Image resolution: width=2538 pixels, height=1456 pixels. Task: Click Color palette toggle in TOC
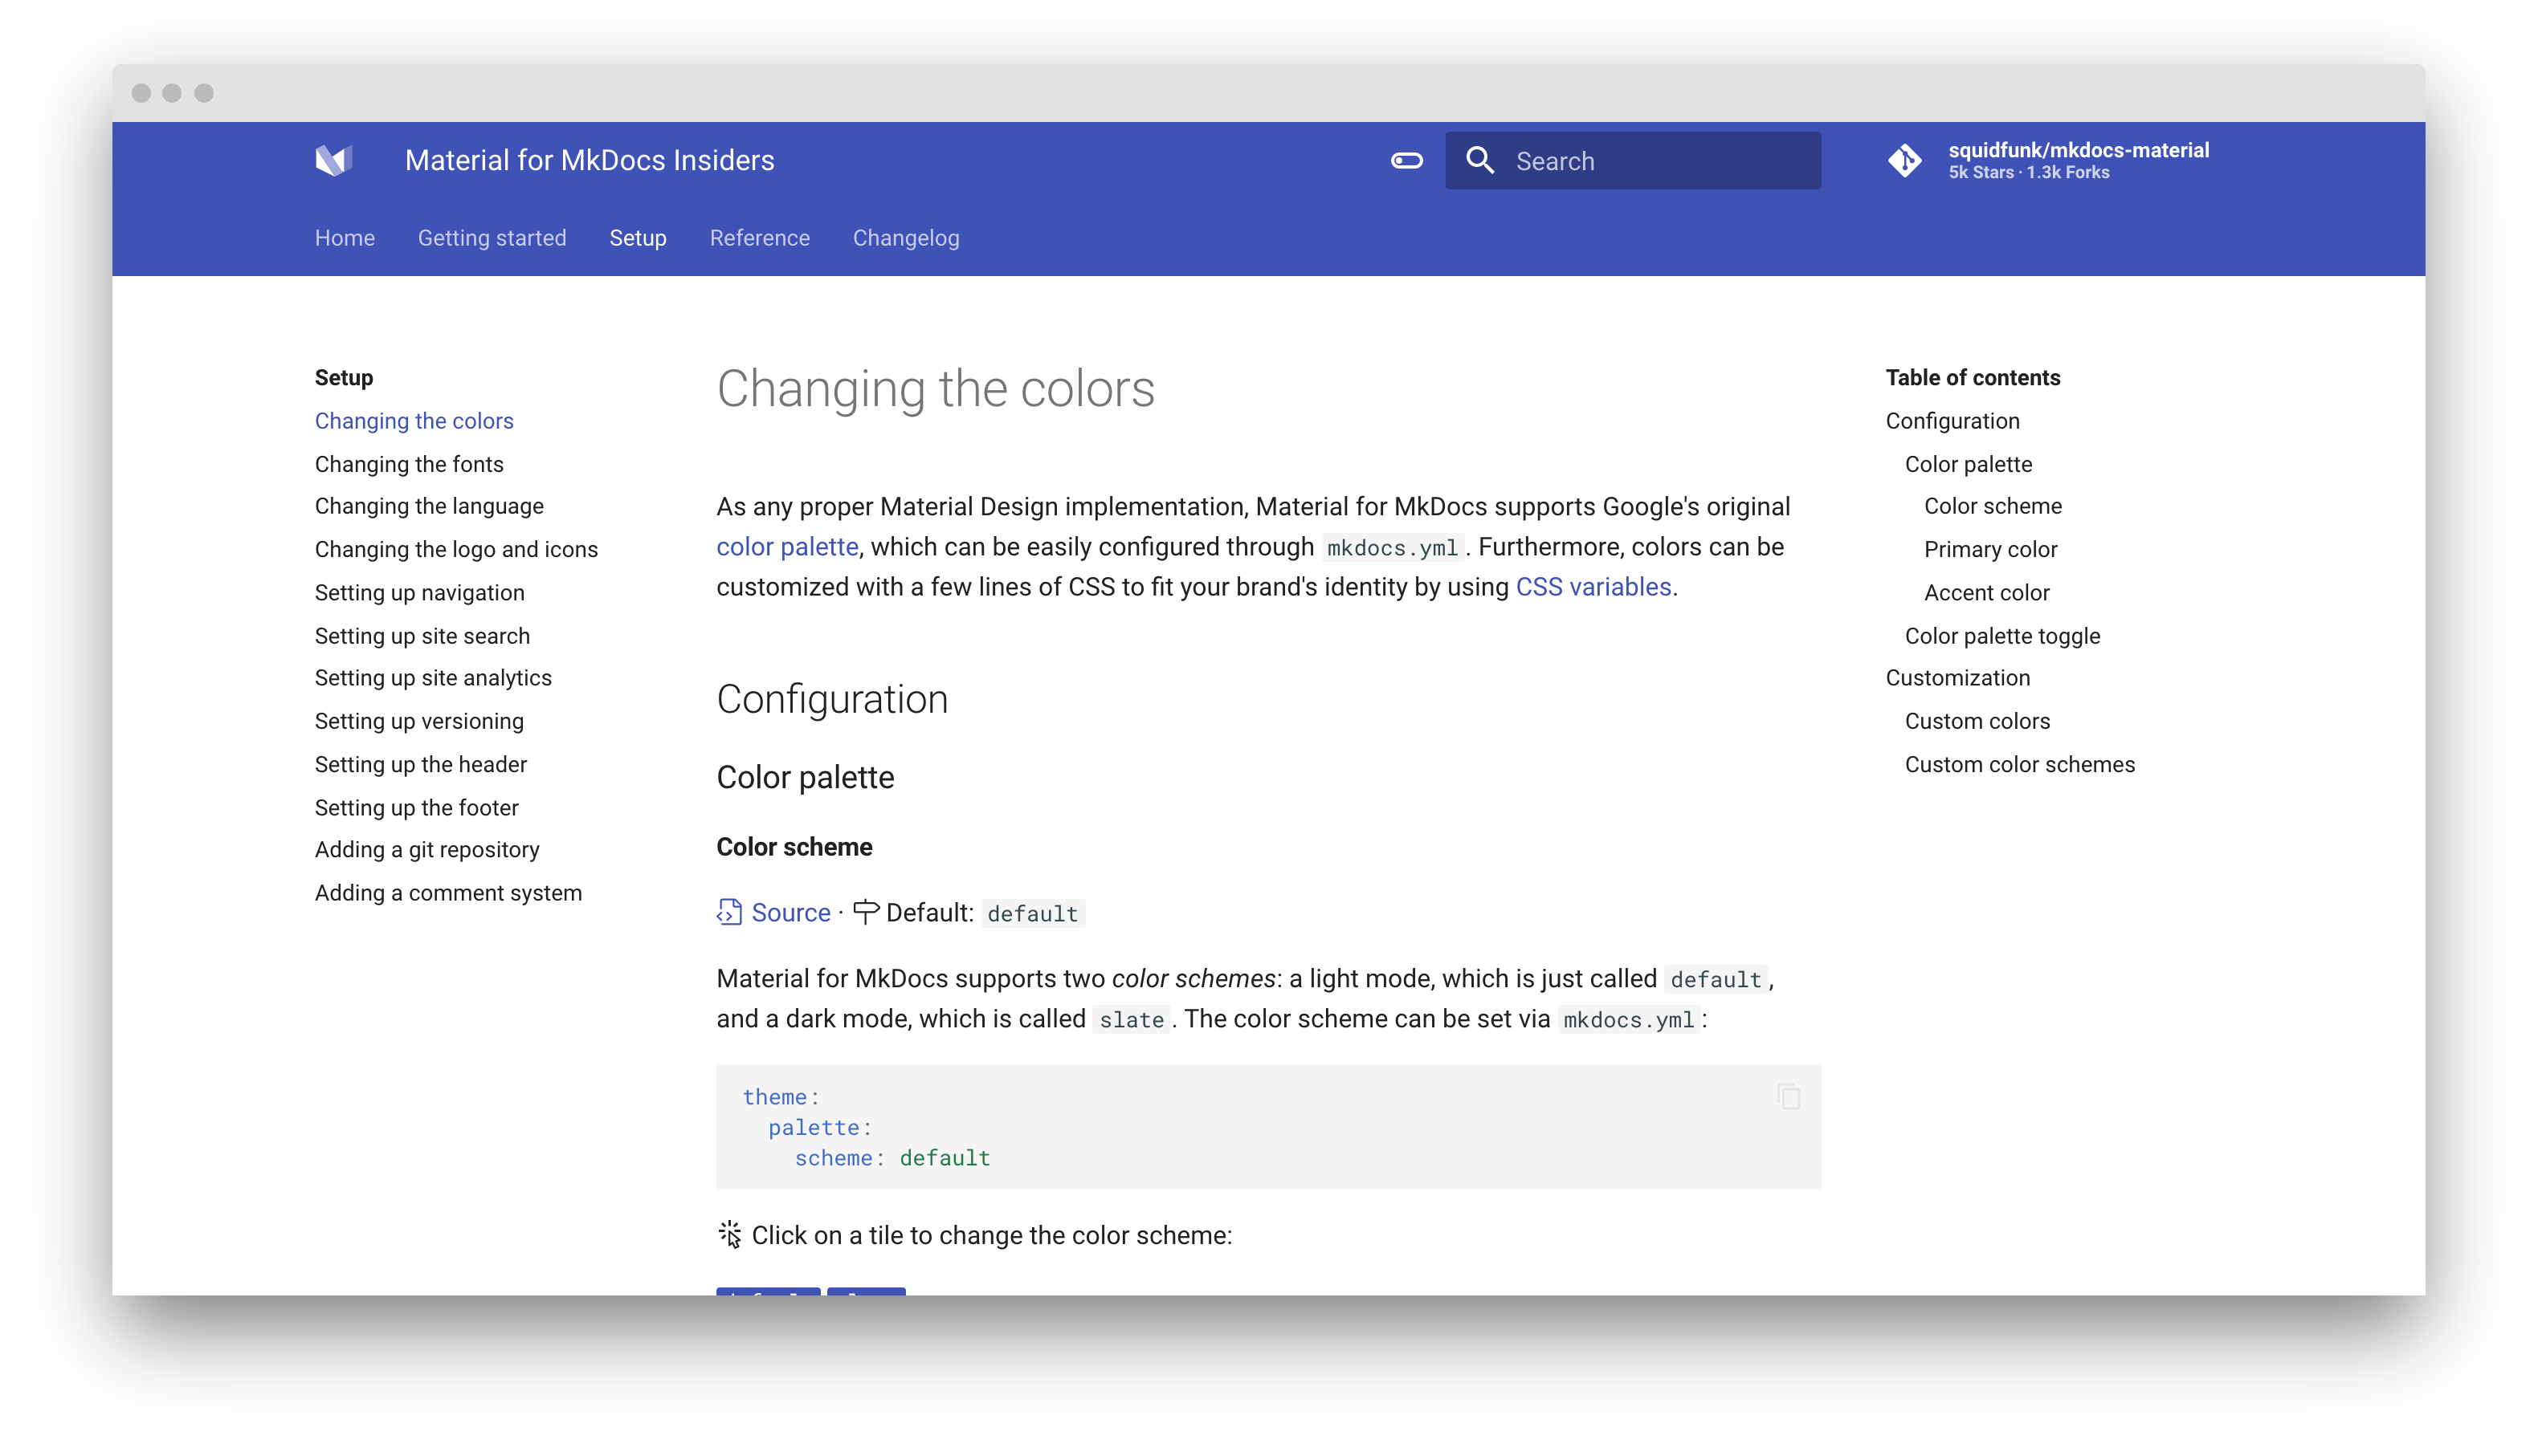[2001, 636]
